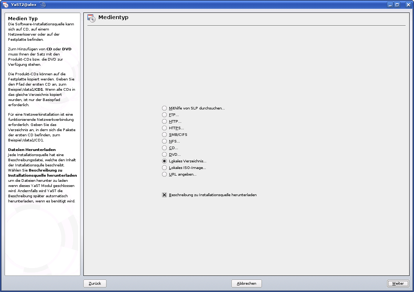The image size is (414, 292).
Task: Select the 'Mithilfe von SLP durchsuchen...' radio button
Action: 165,108
